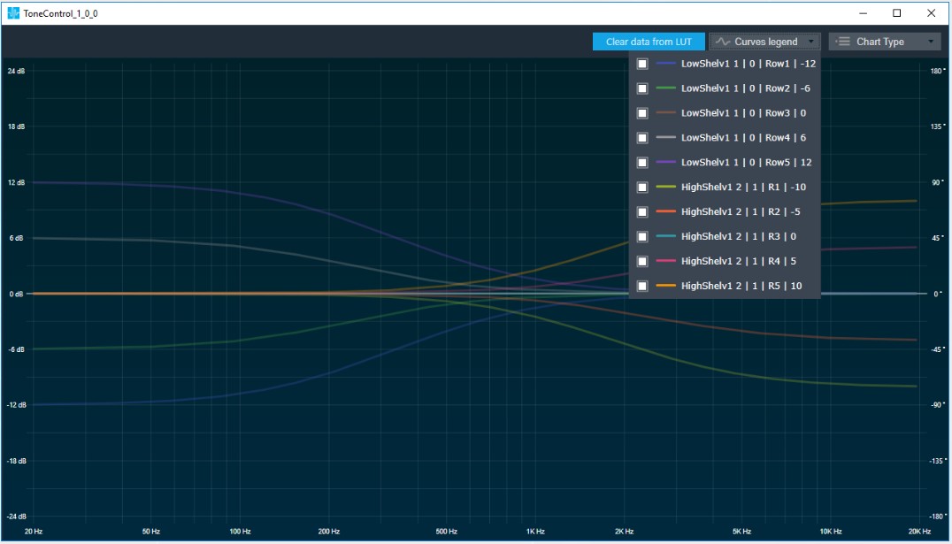Select legend entry HighShelv1 2 | 1 | R2 | -5
The width and height of the screenshot is (952, 544).
(x=741, y=212)
